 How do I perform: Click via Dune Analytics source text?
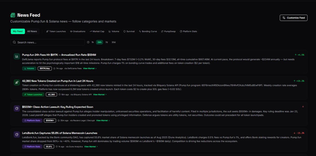[x=74, y=147]
